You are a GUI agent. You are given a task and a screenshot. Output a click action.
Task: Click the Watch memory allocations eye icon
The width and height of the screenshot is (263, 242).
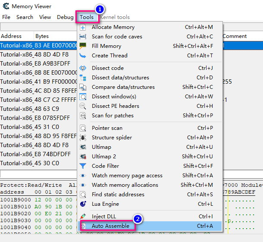(83, 185)
